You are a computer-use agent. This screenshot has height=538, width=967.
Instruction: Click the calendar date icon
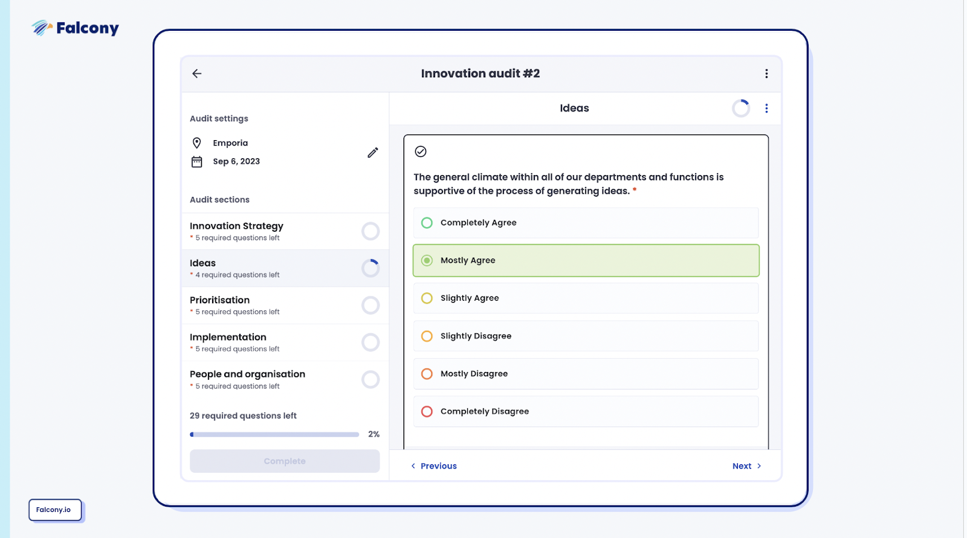tap(196, 162)
